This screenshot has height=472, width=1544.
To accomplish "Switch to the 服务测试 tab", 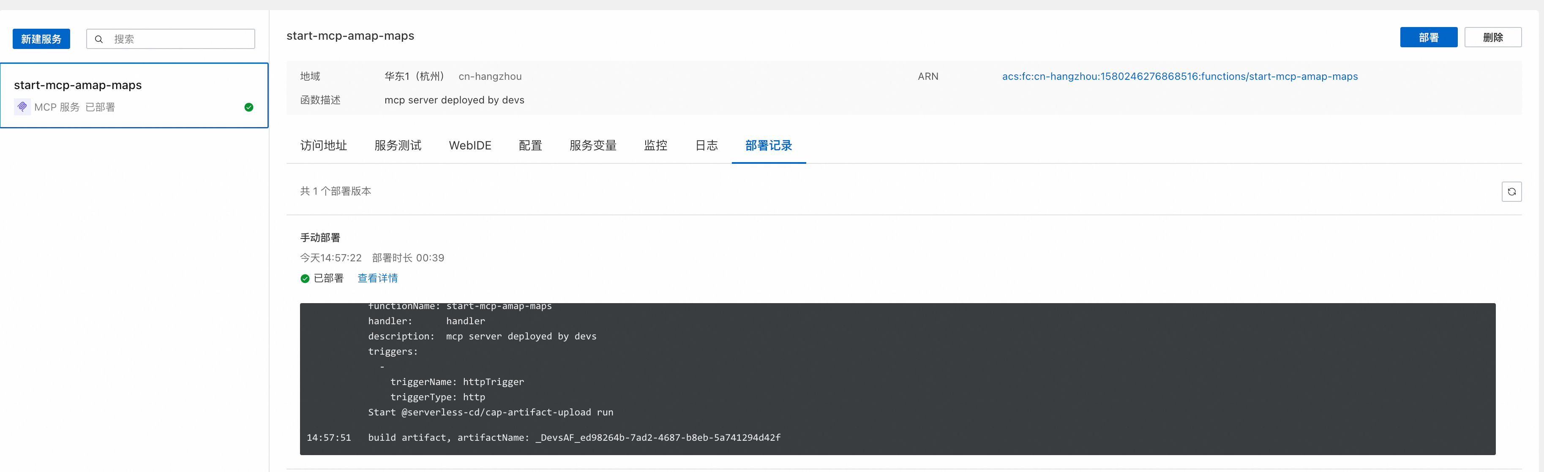I will pos(397,146).
